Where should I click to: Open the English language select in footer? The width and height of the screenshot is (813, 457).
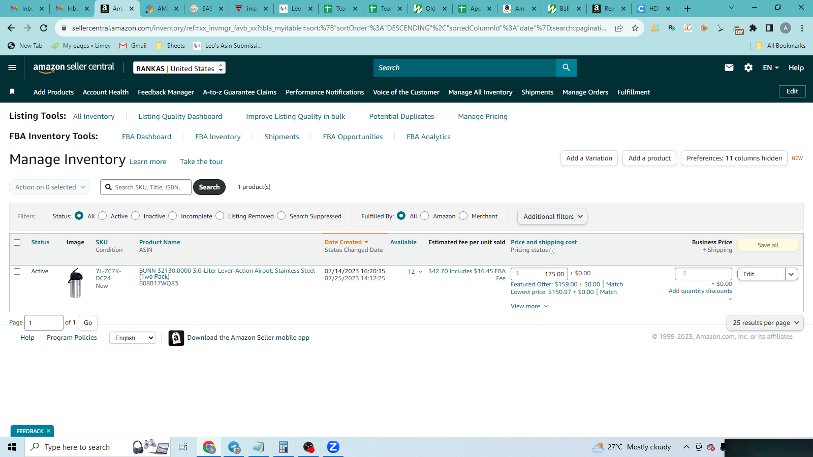[133, 338]
